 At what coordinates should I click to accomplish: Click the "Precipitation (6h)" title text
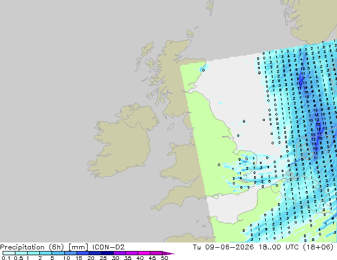tap(32, 247)
